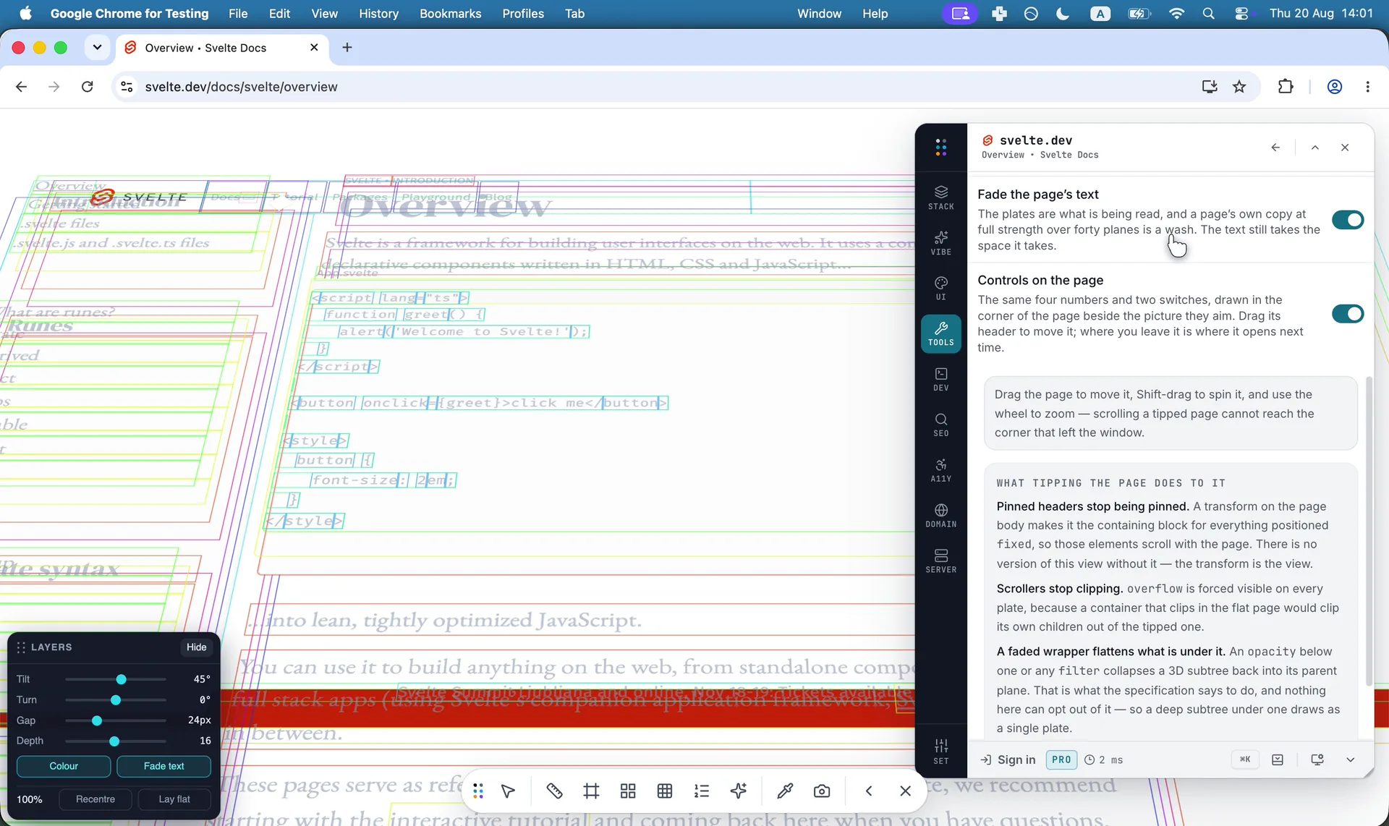
Task: Click the colored dots grip on floating toolbar
Action: tap(478, 791)
